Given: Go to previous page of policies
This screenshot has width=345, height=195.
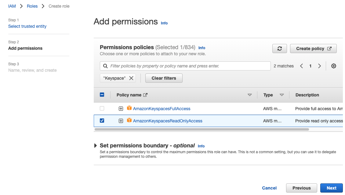Looking at the screenshot, I should click(x=301, y=66).
